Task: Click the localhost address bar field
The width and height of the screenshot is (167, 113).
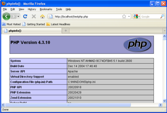Action: 87,16
